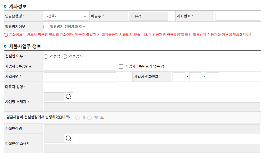The width and height of the screenshot is (266, 159).
Task: Click the first 사업장 전화번호 box
Action: pyautogui.click(x=179, y=76)
